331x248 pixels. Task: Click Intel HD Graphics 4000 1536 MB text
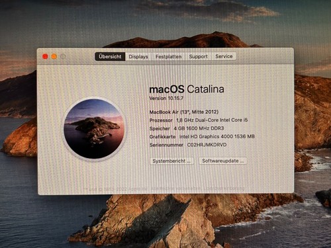(x=216, y=136)
